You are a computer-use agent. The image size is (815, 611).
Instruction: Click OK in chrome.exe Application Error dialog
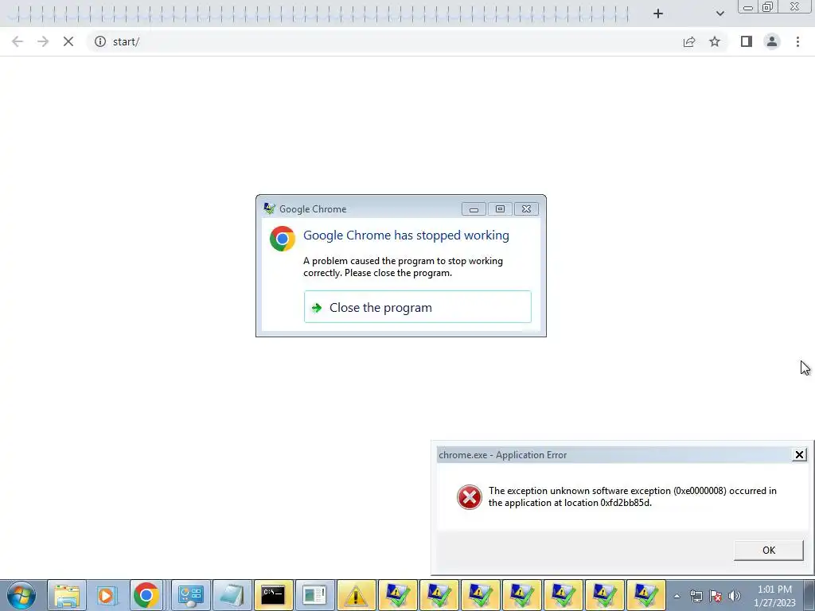(x=768, y=551)
